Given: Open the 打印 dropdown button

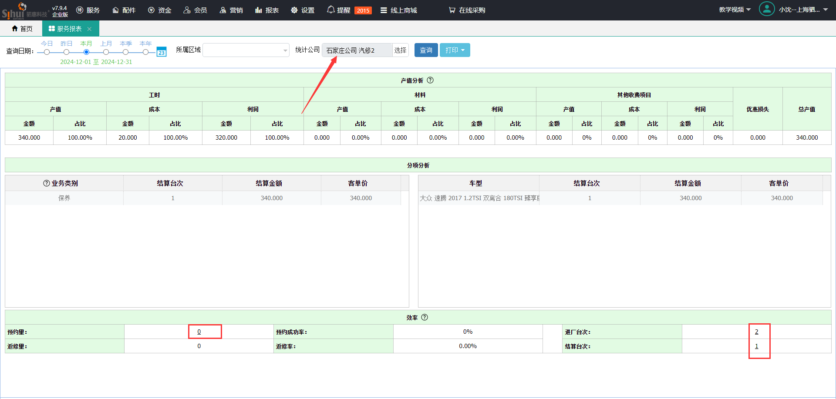Looking at the screenshot, I should click(x=455, y=50).
